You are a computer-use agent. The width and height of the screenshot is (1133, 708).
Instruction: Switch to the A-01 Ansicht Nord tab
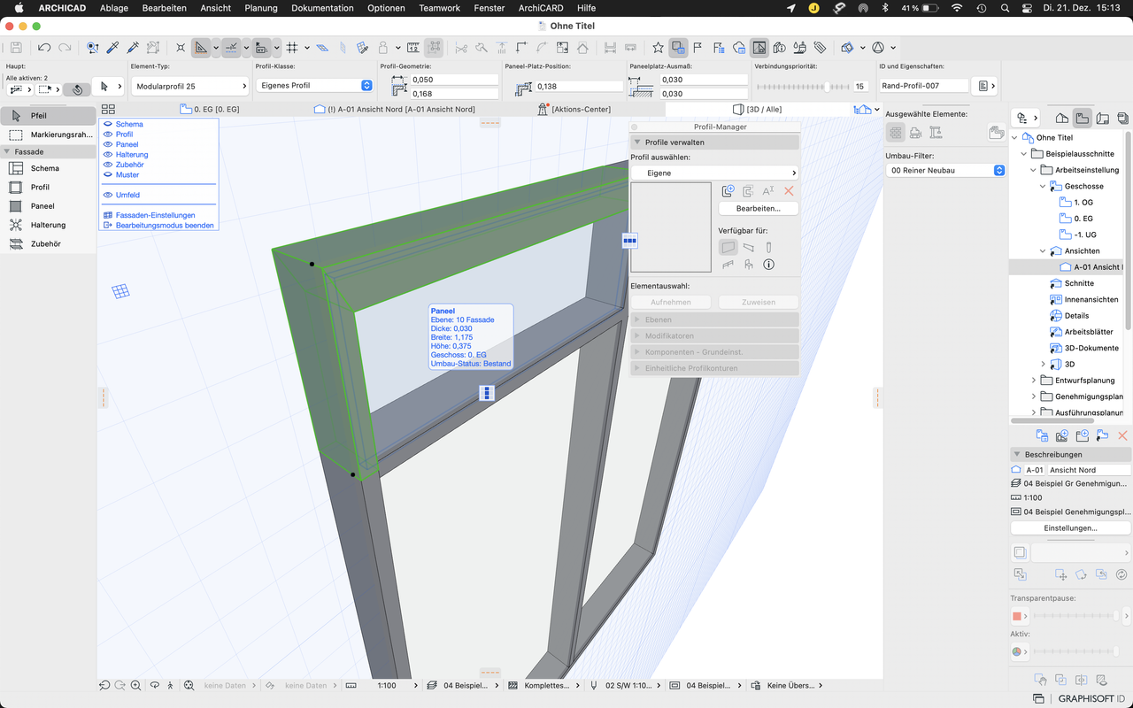pyautogui.click(x=395, y=109)
